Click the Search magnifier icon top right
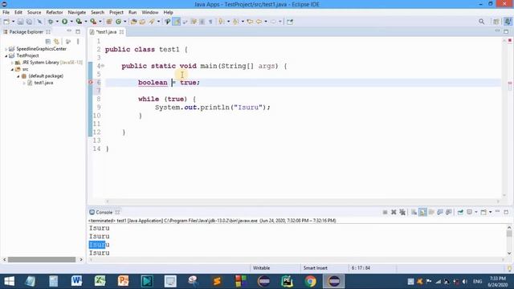 (x=482, y=22)
